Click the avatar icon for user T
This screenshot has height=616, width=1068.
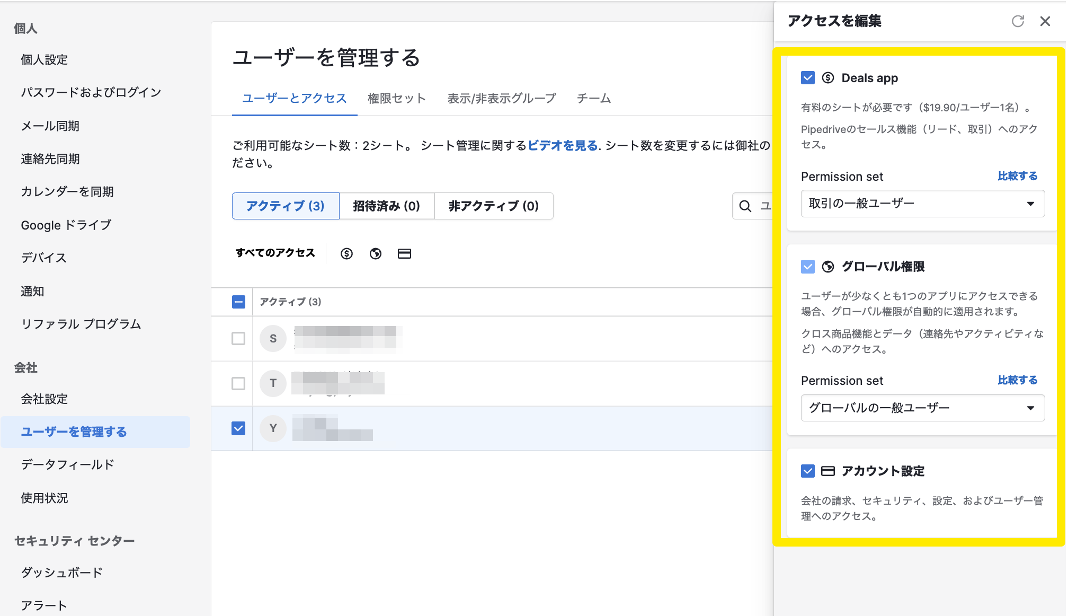click(273, 383)
